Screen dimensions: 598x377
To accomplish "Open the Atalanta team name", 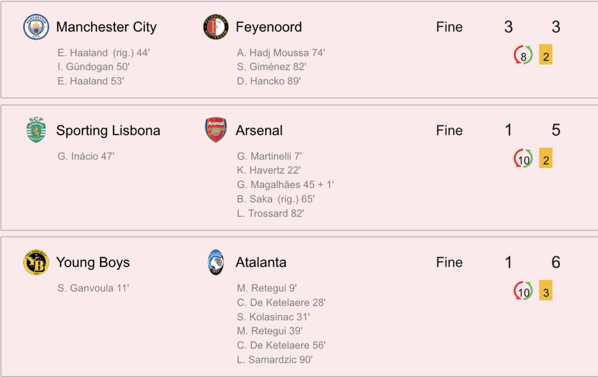I will (261, 262).
